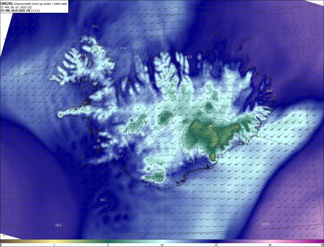
Task: Click the 50 tick on the color scale
Action: pyautogui.click(x=322, y=245)
